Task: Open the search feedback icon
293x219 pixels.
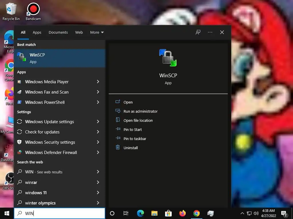Action: [198, 33]
